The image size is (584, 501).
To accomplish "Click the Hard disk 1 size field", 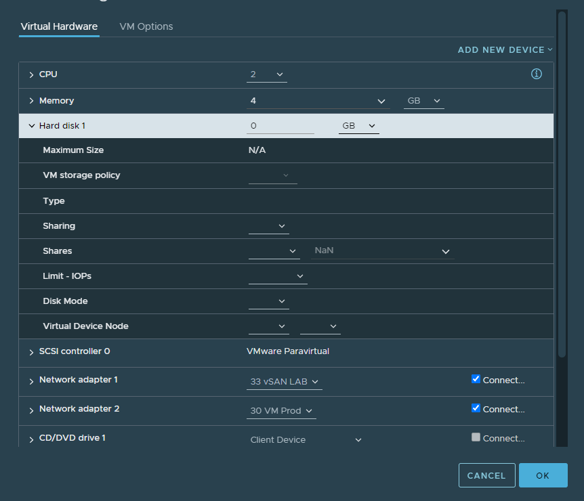I will tap(280, 126).
